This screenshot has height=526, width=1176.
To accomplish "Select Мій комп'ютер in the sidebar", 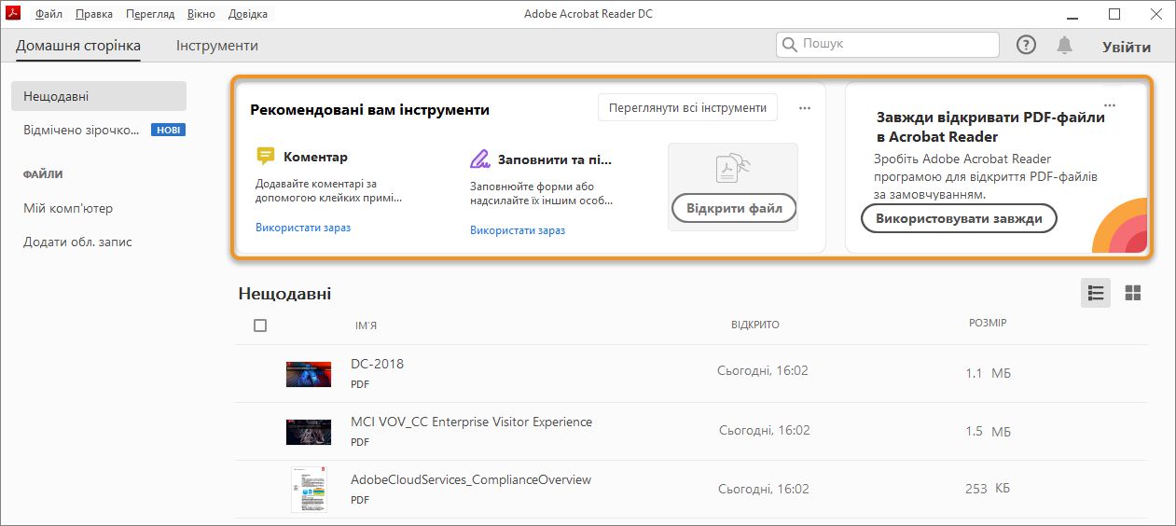I will click(x=68, y=208).
